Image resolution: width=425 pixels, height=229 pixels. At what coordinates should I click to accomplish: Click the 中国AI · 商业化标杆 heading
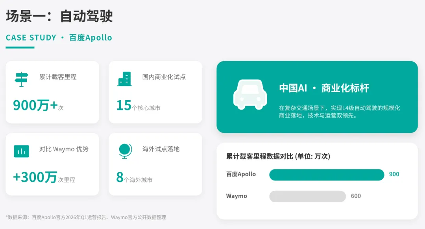pos(324,88)
